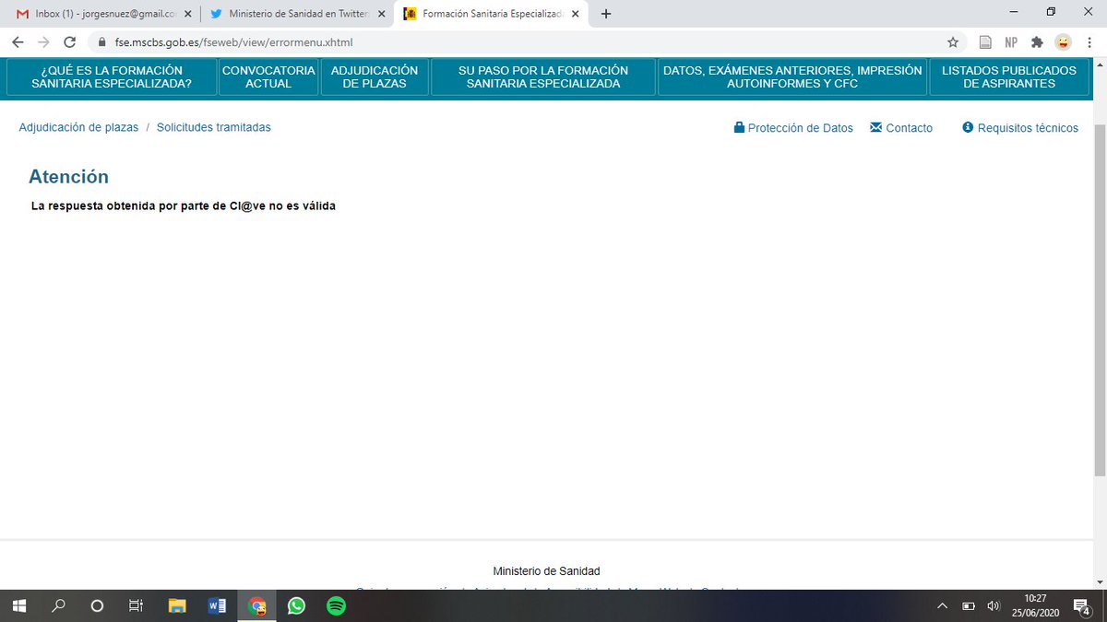Image resolution: width=1107 pixels, height=622 pixels.
Task: Open Requisitos técnicos link
Action: (x=1020, y=128)
